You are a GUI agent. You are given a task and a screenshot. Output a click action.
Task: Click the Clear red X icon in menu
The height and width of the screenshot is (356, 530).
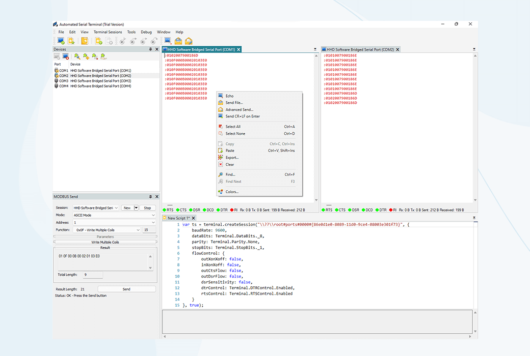(x=221, y=164)
